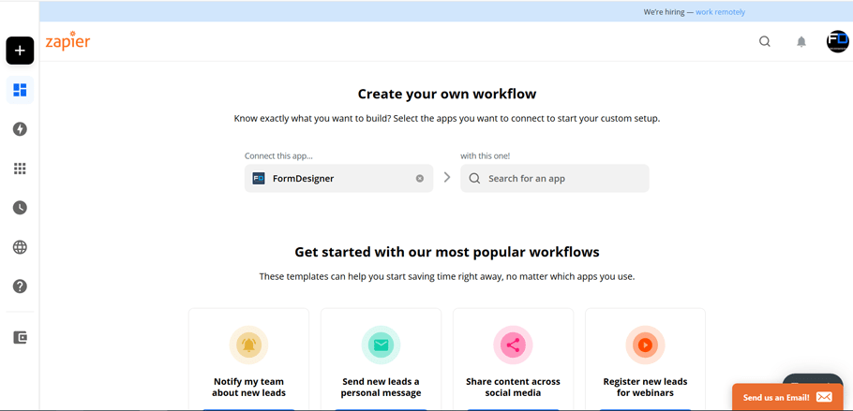This screenshot has width=853, height=411.
Task: Click the FormDesigner app logo icon
Action: pyautogui.click(x=259, y=178)
